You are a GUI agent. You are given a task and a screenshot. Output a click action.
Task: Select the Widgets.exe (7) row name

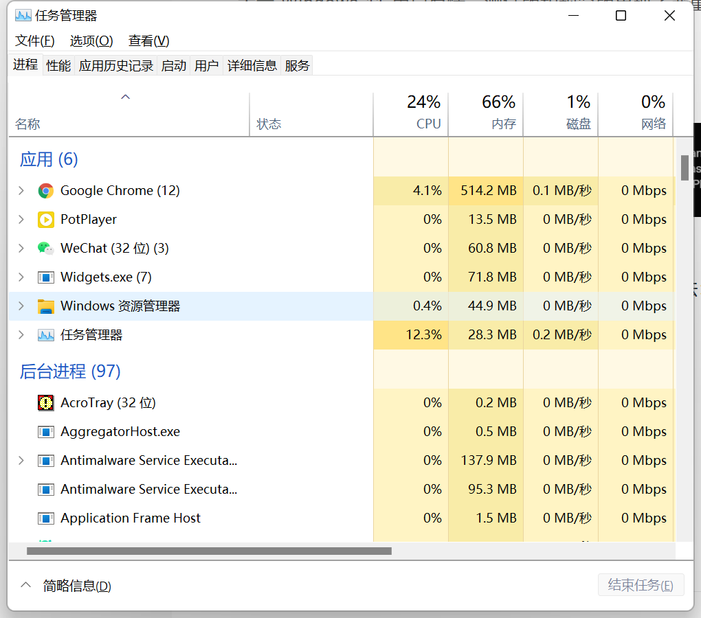[x=106, y=277]
